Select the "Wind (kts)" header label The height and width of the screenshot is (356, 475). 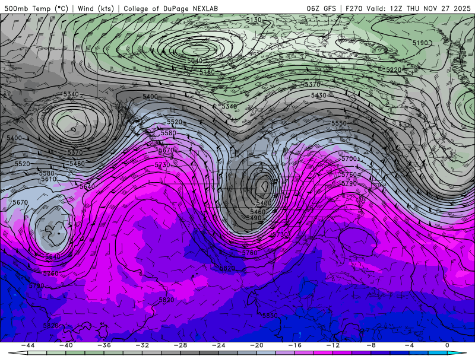click(96, 8)
